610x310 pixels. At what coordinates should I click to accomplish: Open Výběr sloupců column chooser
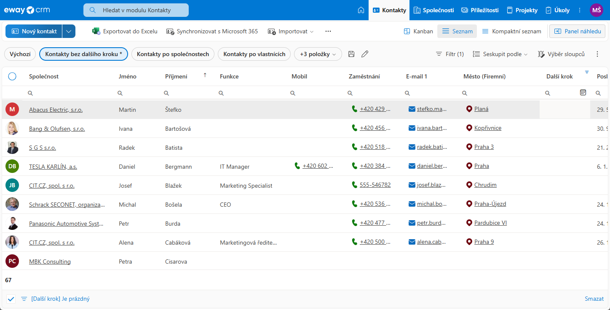561,54
